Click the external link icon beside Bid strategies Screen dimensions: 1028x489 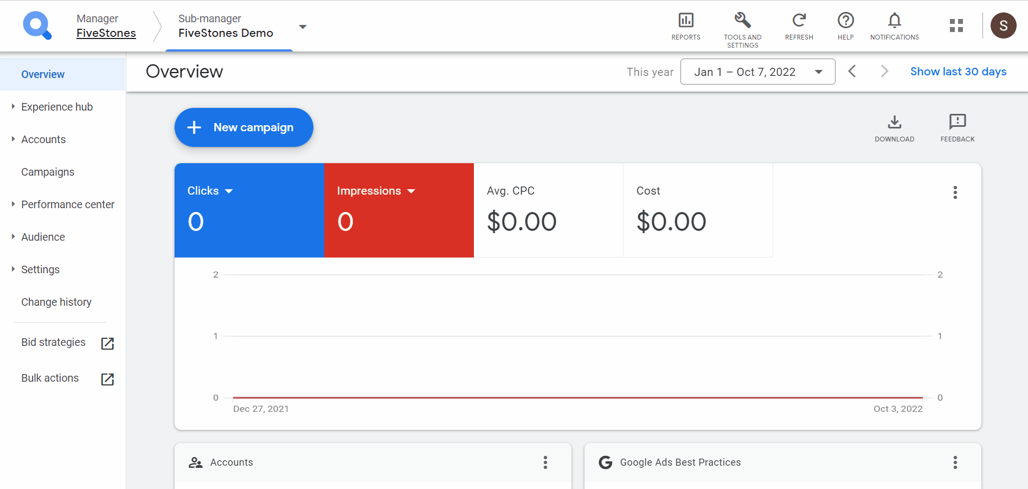(107, 343)
